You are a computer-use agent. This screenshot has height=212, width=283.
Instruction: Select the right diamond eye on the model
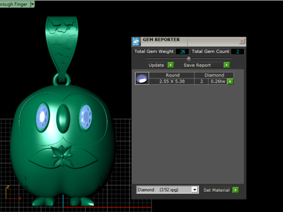85,117
